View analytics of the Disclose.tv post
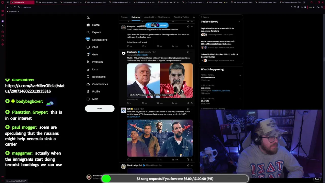 pyautogui.click(x=175, y=103)
